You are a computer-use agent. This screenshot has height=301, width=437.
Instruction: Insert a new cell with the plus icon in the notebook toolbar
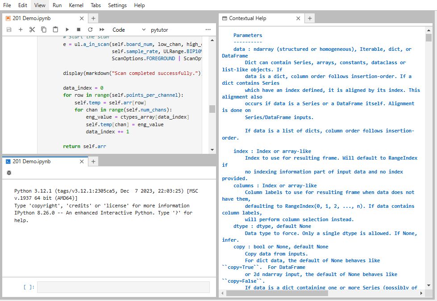21,29
